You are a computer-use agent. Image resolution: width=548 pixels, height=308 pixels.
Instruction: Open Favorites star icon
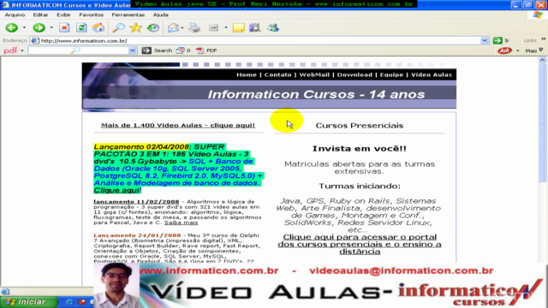[x=135, y=27]
